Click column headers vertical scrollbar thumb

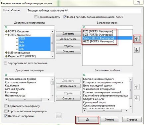point(130,90)
